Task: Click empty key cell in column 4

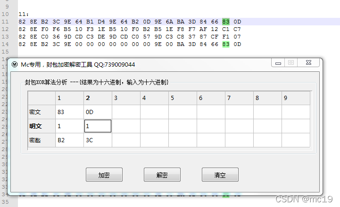Action: 154,140
